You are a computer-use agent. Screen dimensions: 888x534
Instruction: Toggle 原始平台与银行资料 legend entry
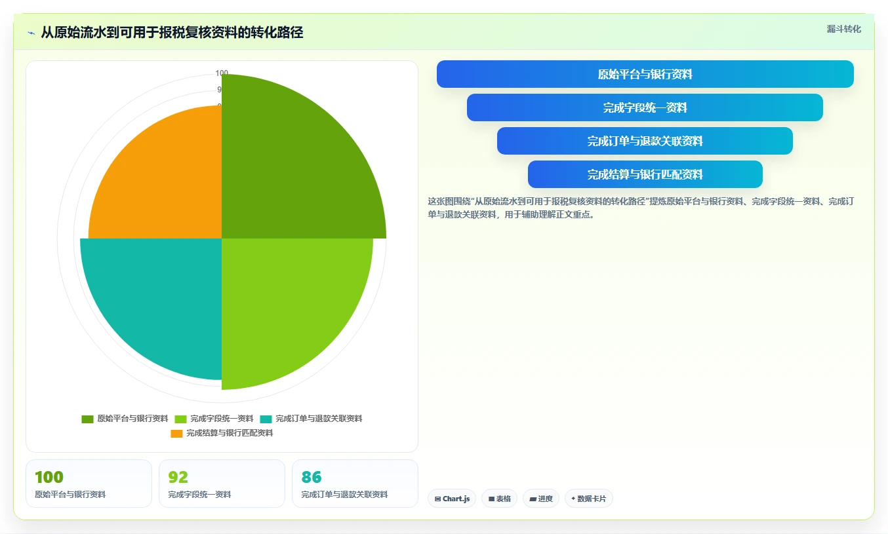[x=125, y=419]
